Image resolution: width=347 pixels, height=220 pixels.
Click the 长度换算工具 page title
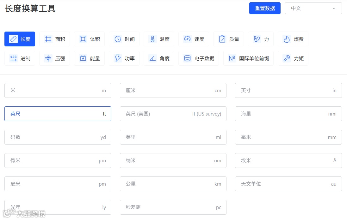tap(30, 9)
